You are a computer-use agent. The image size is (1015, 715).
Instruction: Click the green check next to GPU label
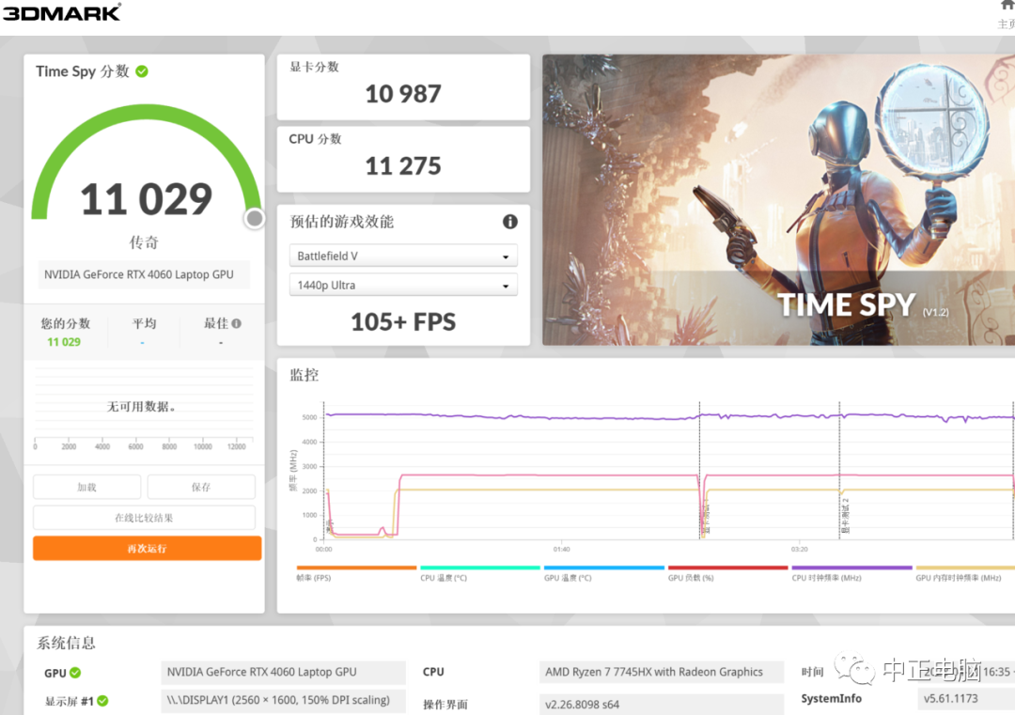(x=76, y=673)
